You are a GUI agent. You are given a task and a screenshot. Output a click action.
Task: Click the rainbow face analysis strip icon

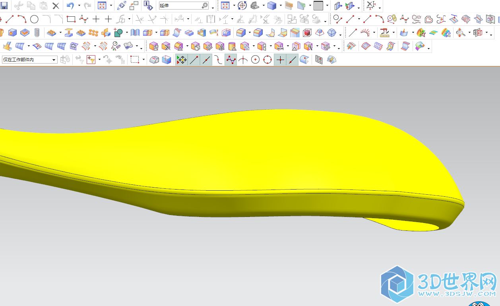coord(434,33)
